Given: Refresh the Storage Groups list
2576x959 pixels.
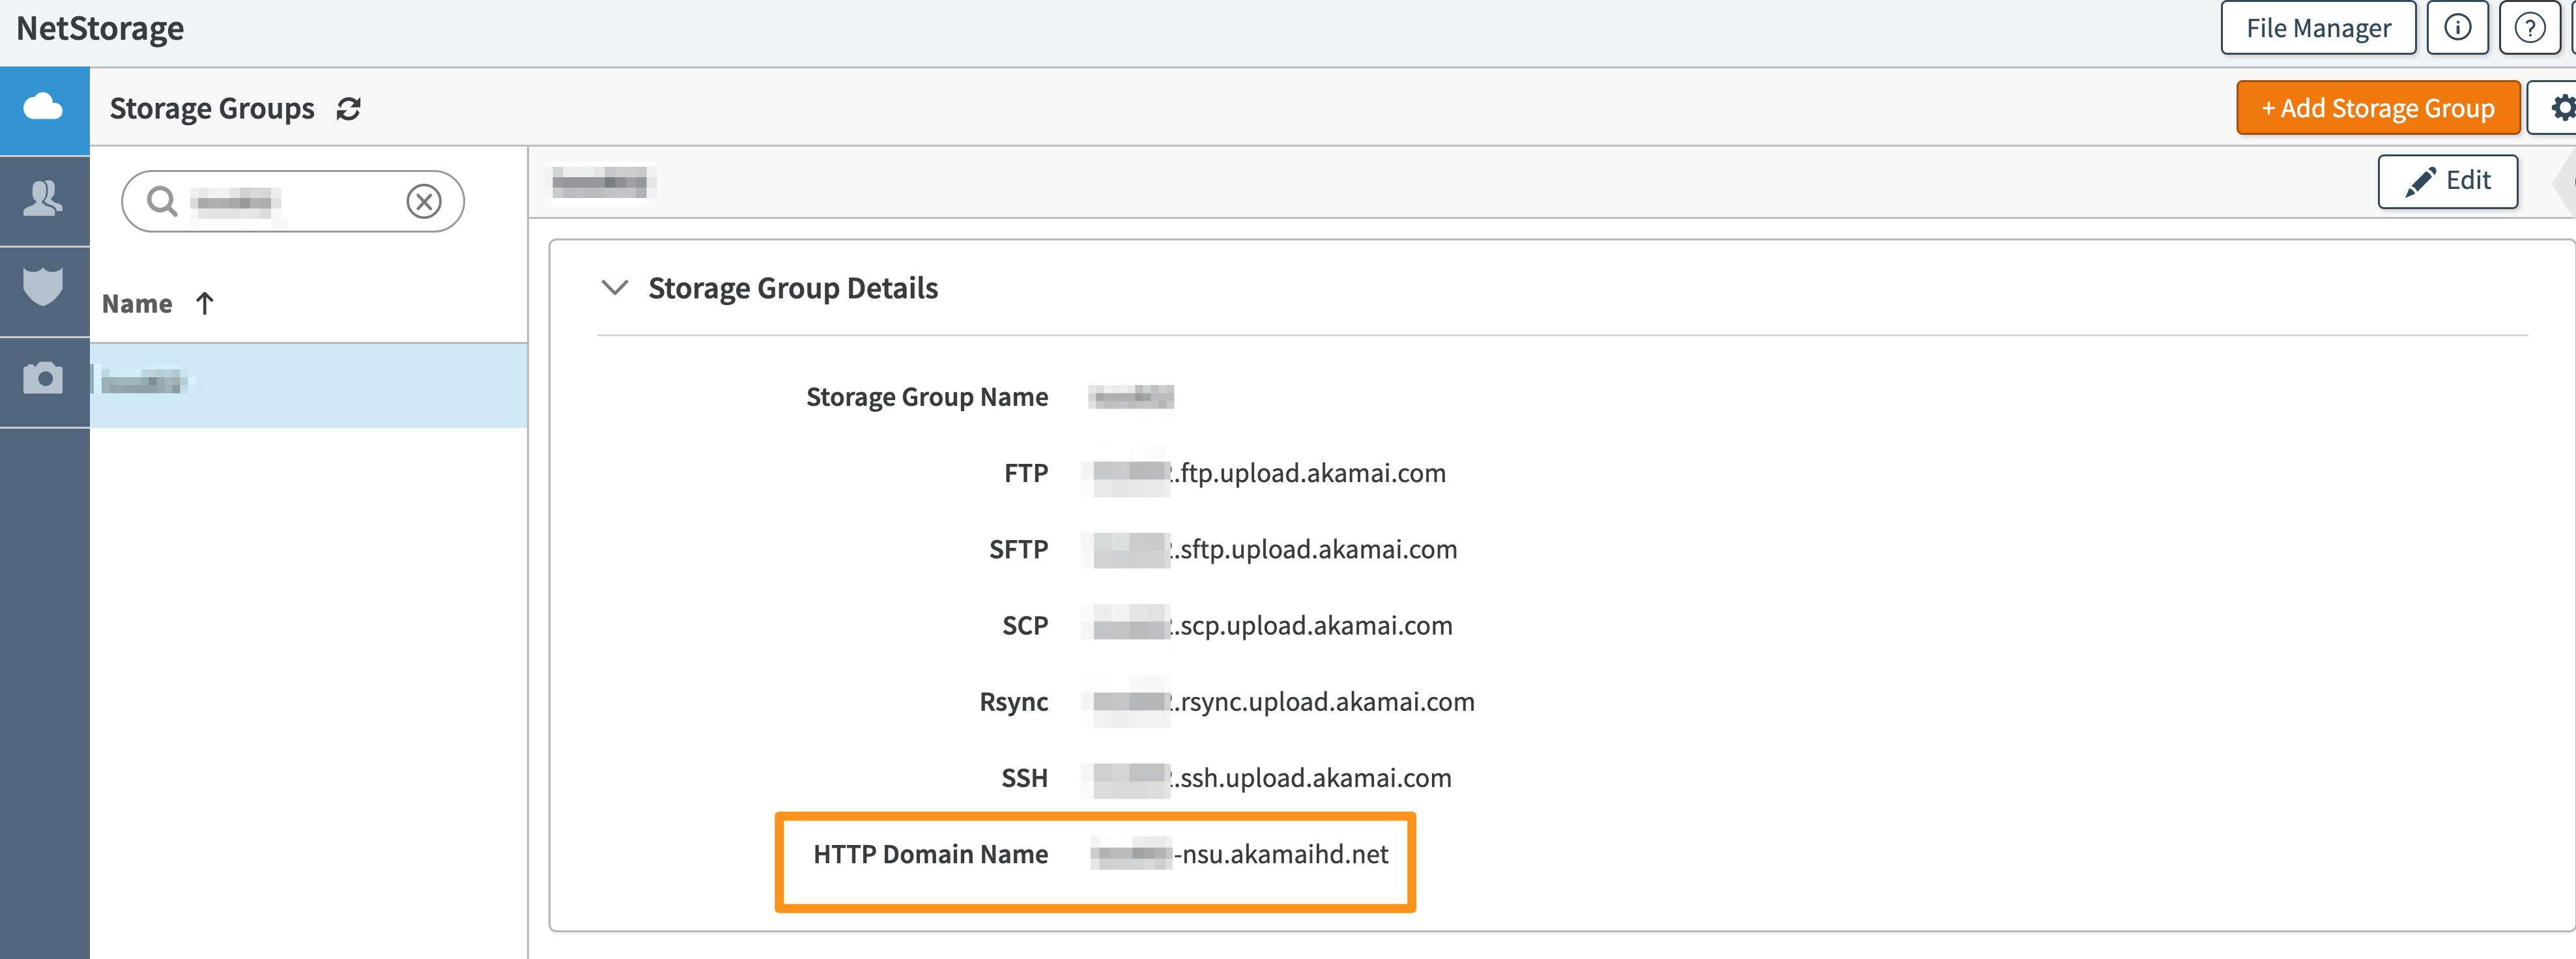Looking at the screenshot, I should [346, 109].
